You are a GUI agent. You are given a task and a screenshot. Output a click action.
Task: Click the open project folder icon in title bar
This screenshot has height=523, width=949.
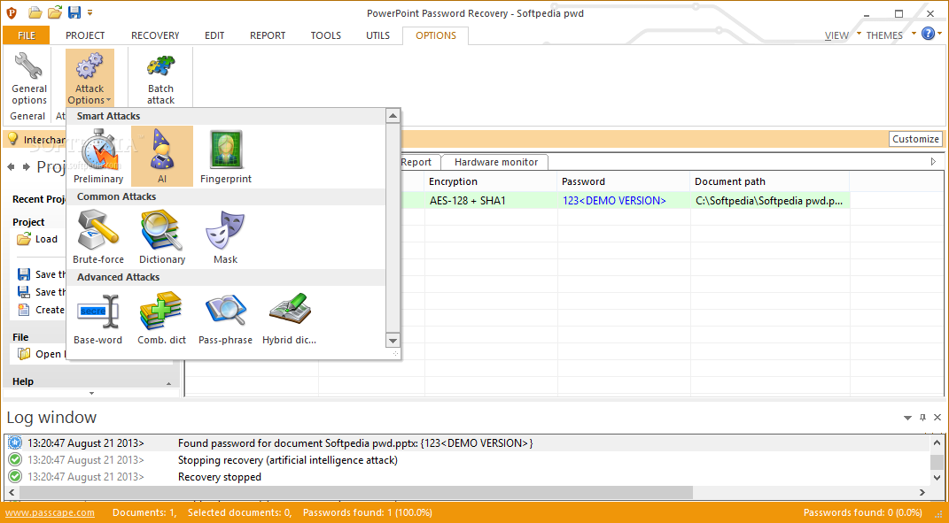pos(55,12)
